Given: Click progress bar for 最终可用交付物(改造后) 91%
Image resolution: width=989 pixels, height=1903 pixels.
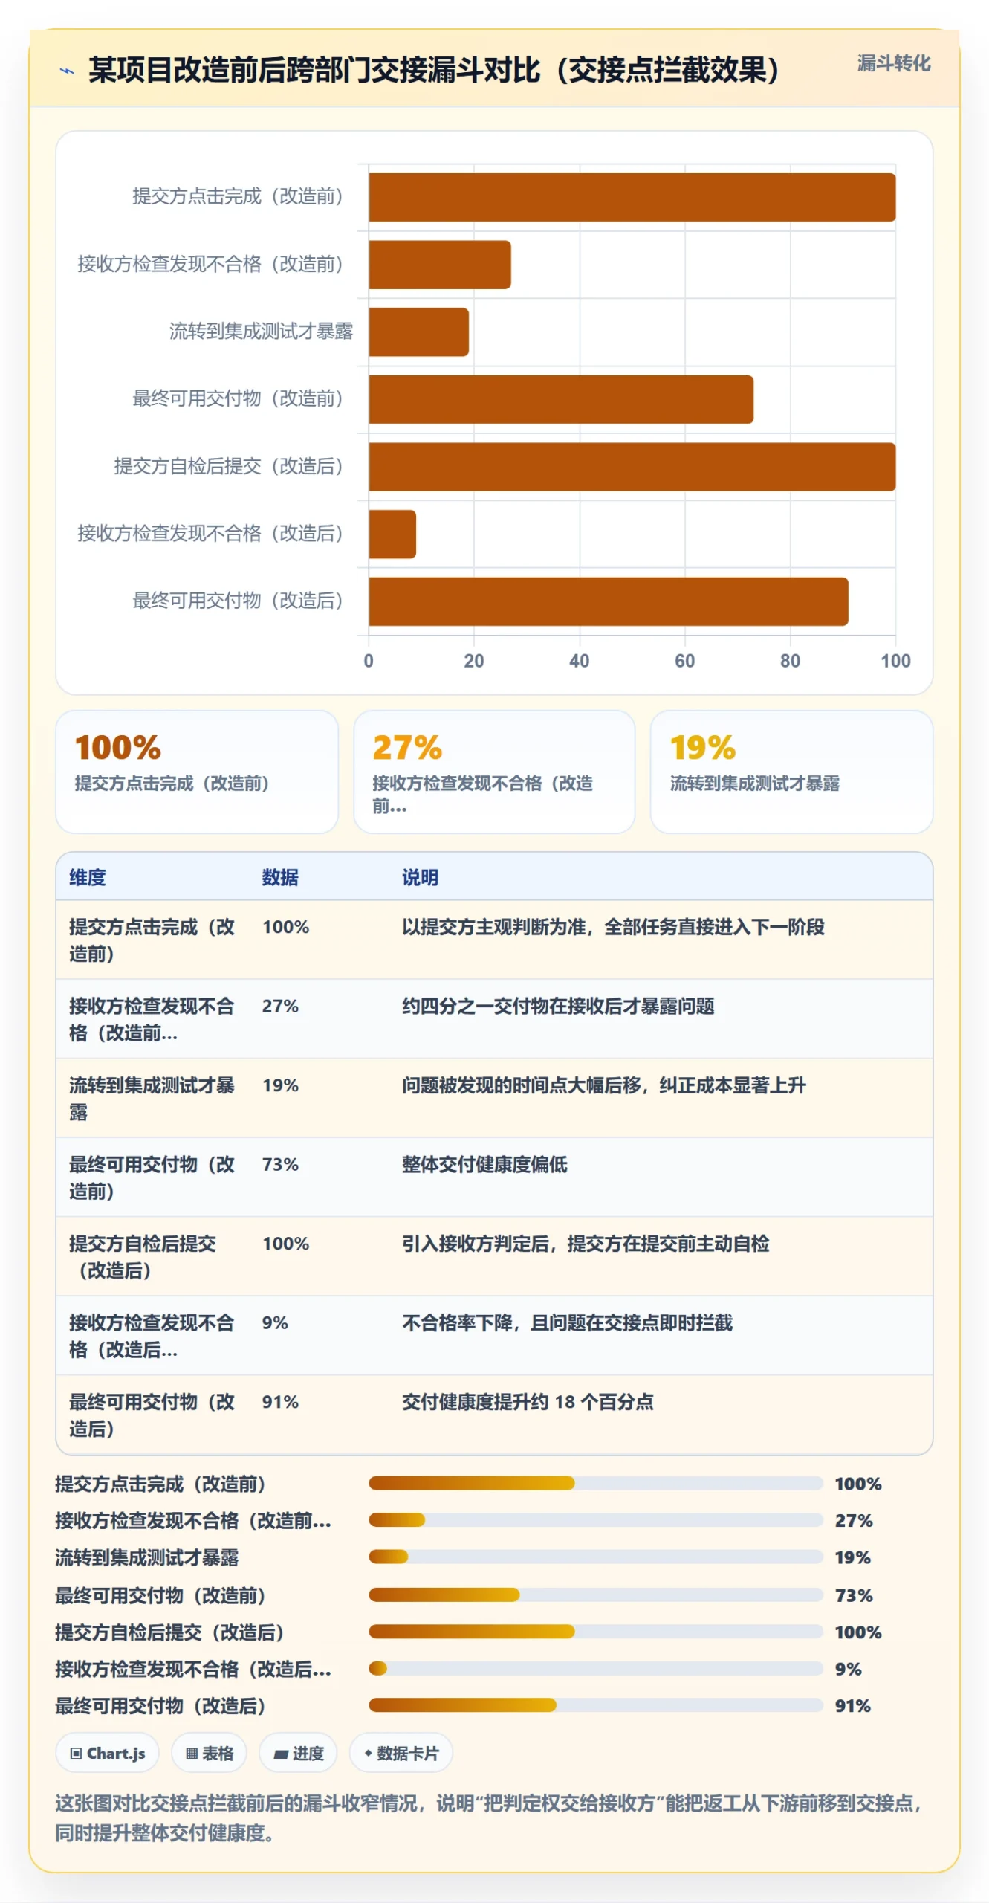Looking at the screenshot, I should click(x=596, y=1705).
